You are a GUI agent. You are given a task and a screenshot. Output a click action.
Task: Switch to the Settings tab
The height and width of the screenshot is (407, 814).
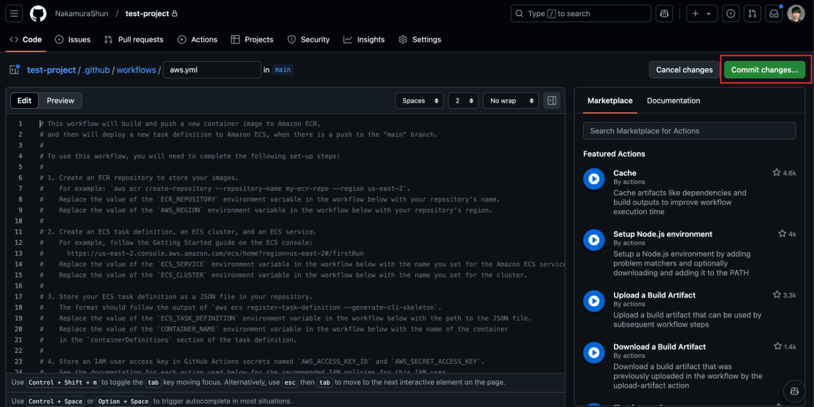tap(420, 40)
